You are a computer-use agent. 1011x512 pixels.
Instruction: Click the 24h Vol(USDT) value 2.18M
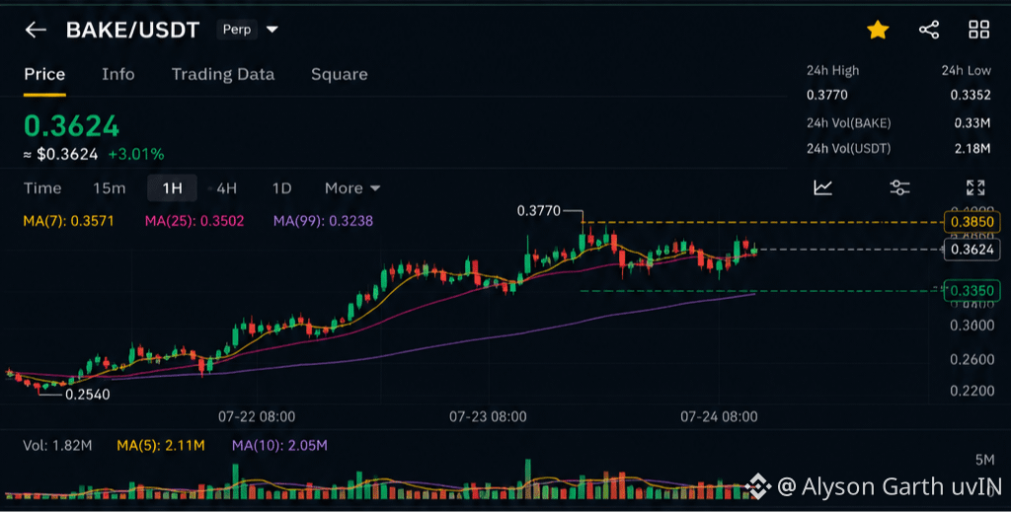point(972,149)
